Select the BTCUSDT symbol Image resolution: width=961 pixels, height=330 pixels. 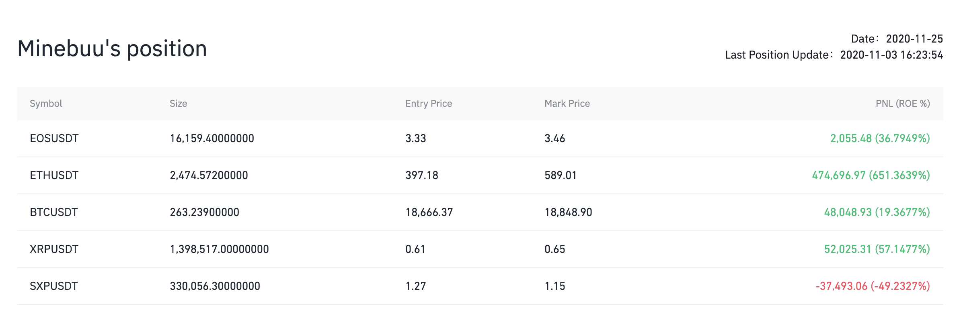[53, 212]
